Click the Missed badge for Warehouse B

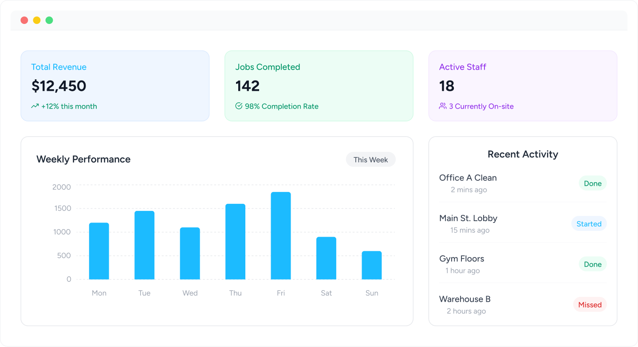[590, 305]
